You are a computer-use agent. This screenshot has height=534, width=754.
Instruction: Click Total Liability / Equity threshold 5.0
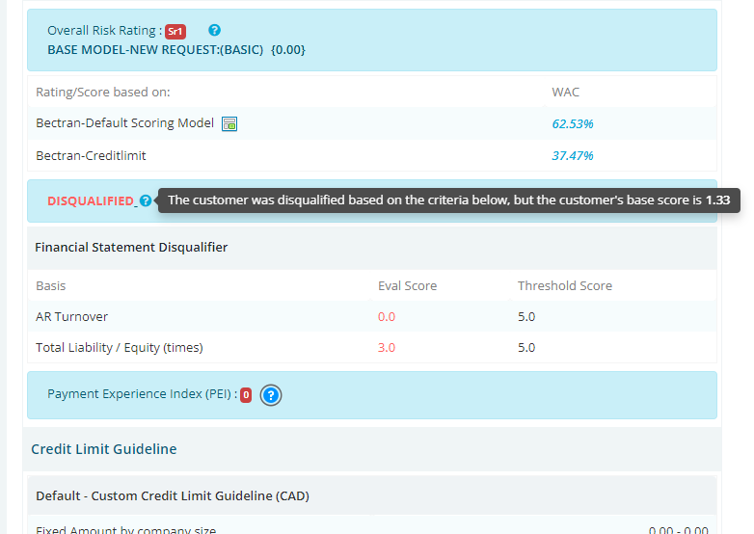coord(526,348)
